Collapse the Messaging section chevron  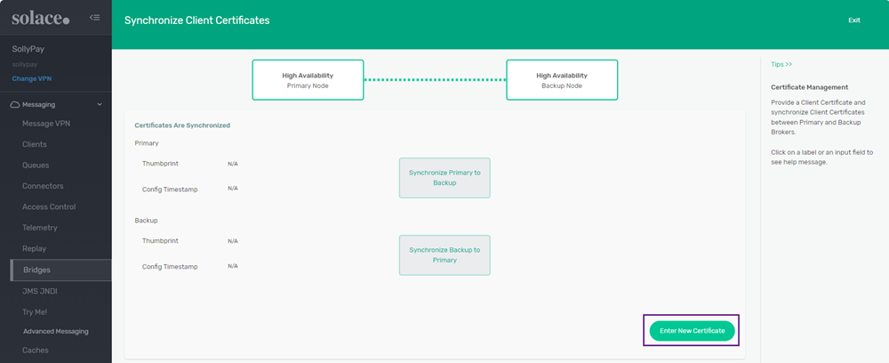tap(100, 105)
